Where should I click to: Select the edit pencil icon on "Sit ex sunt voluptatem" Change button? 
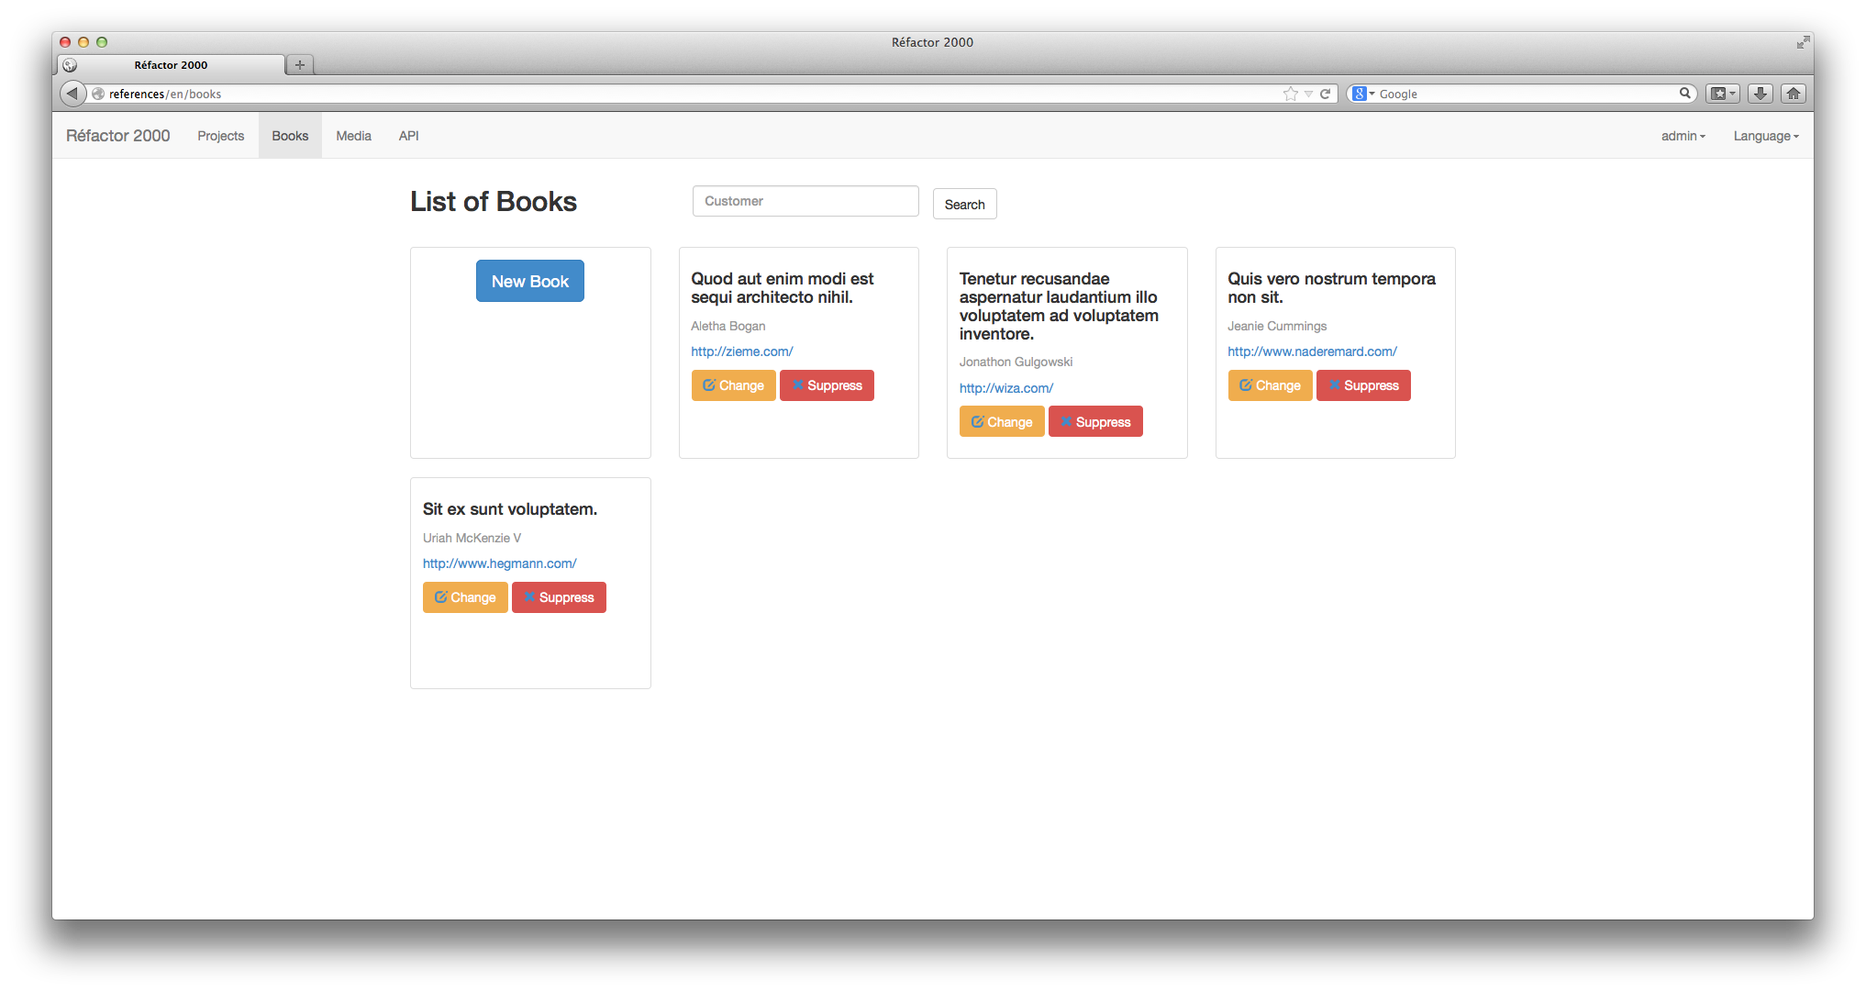pos(439,597)
